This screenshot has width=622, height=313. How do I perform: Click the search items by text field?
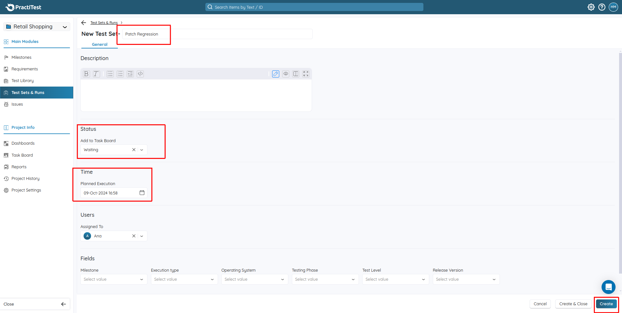(x=314, y=7)
